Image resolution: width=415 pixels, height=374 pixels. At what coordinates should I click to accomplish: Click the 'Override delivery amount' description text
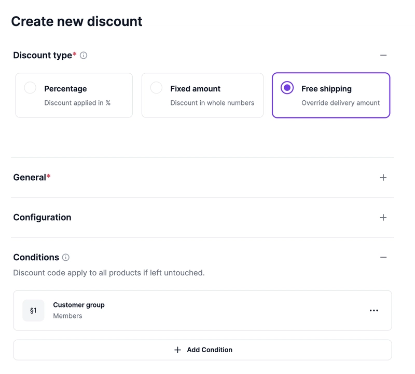340,103
